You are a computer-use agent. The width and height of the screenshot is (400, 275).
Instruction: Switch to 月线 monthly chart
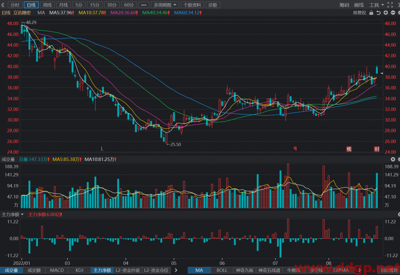coord(63,5)
